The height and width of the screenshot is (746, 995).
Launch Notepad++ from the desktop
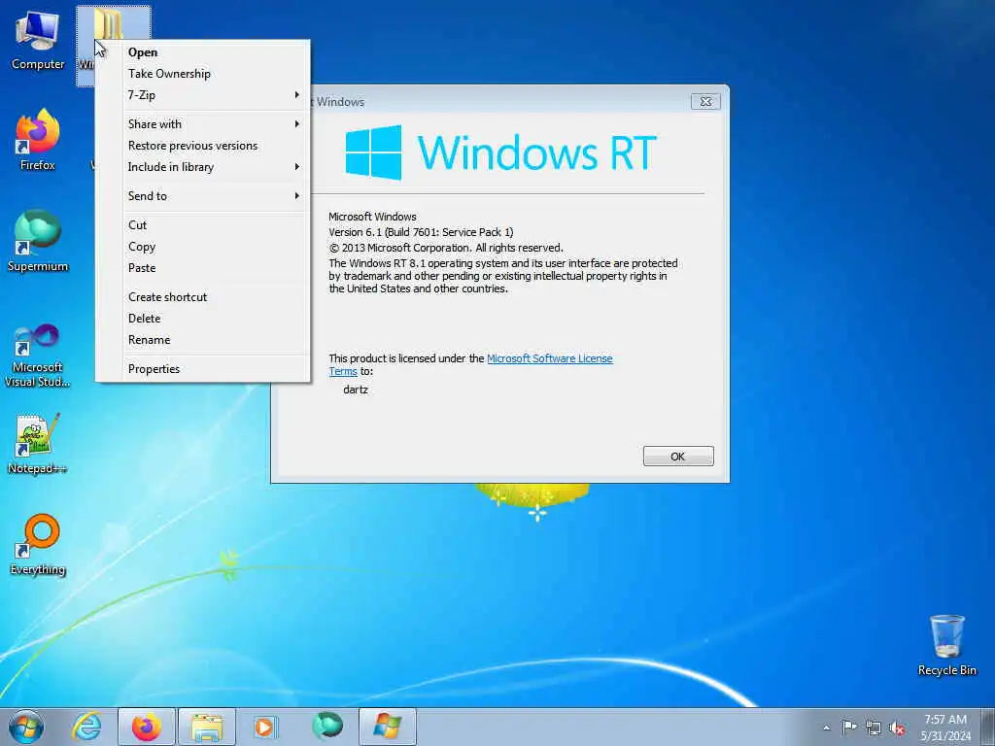pos(38,444)
